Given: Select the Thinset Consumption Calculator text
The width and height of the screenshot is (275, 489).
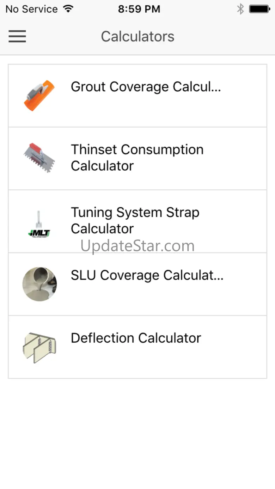Looking at the screenshot, I should pos(137,158).
